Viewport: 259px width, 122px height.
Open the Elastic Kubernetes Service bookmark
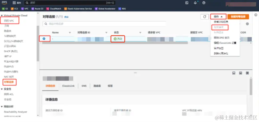click(78, 9)
